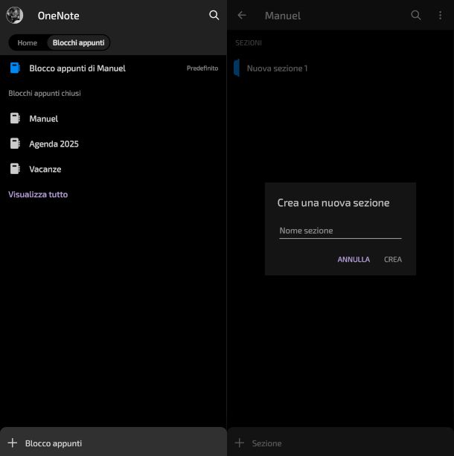Click CREA to create the section
454x456 pixels.
(393, 260)
